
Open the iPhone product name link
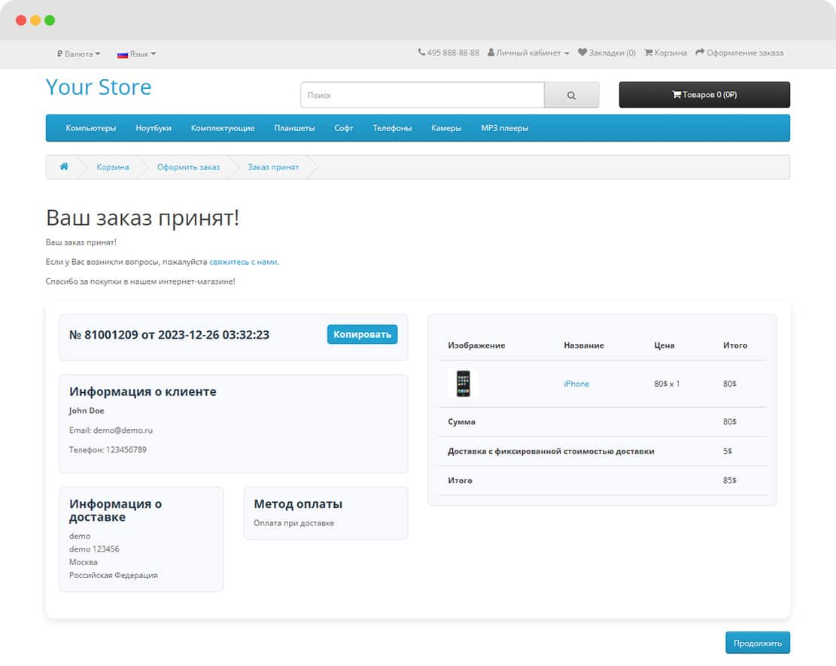[576, 384]
